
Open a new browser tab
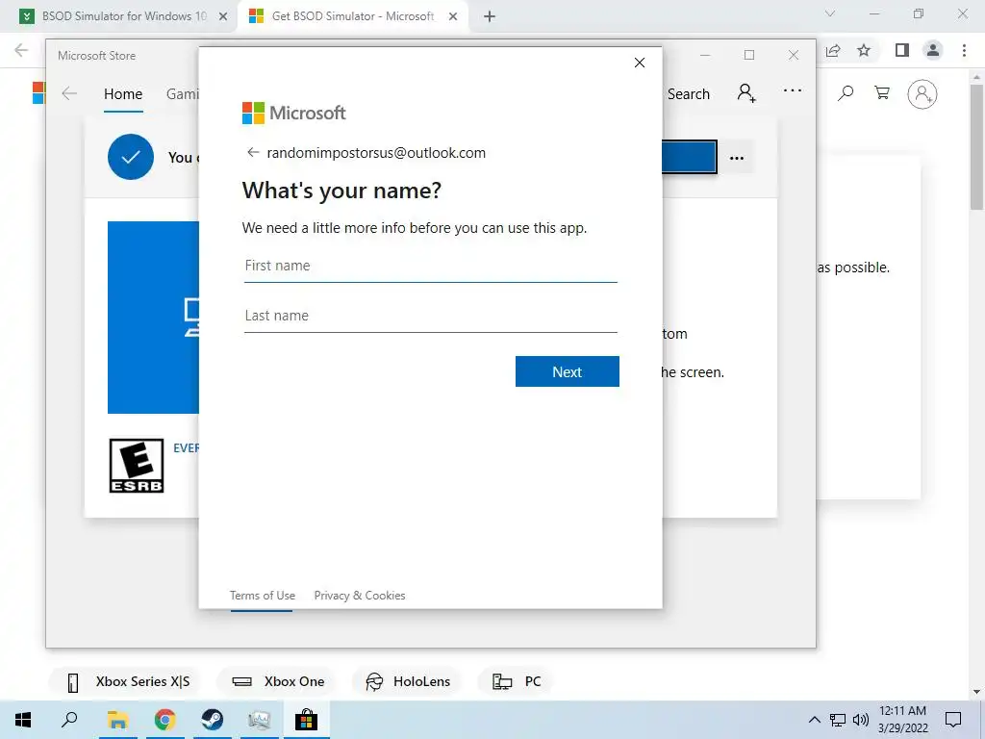point(490,16)
